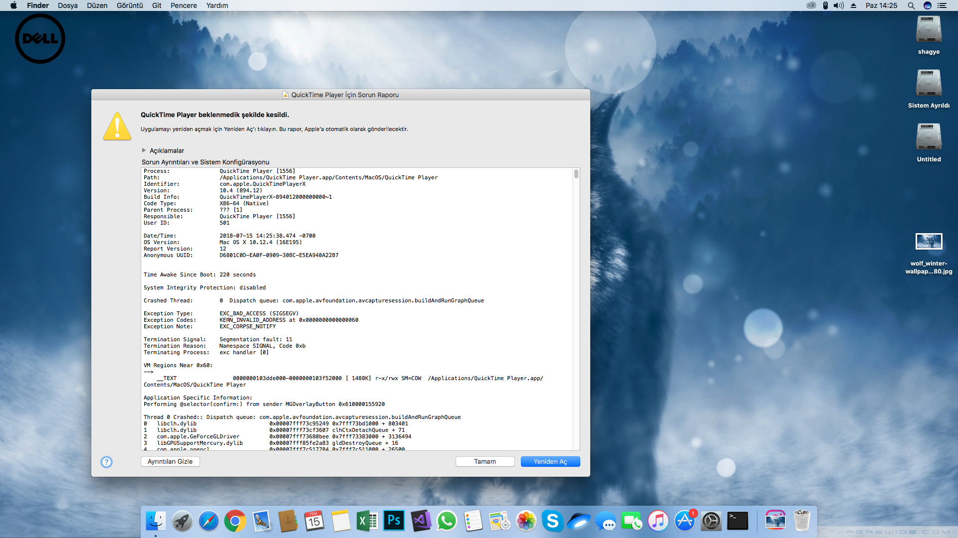Open Terminal from the dock
958x538 pixels.
click(737, 521)
